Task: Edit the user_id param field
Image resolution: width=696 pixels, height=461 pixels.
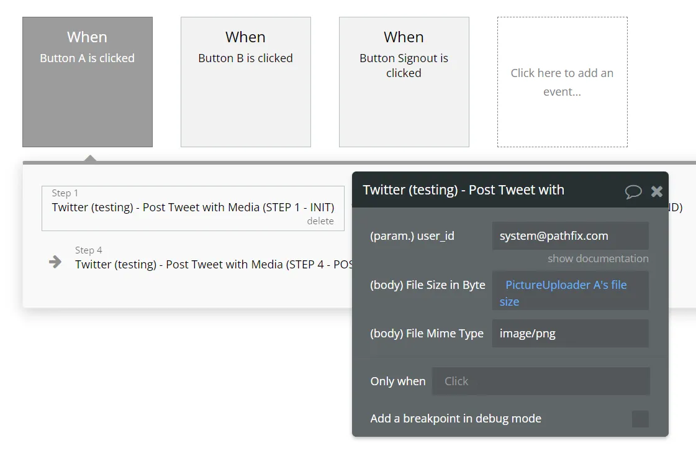Action: point(570,236)
